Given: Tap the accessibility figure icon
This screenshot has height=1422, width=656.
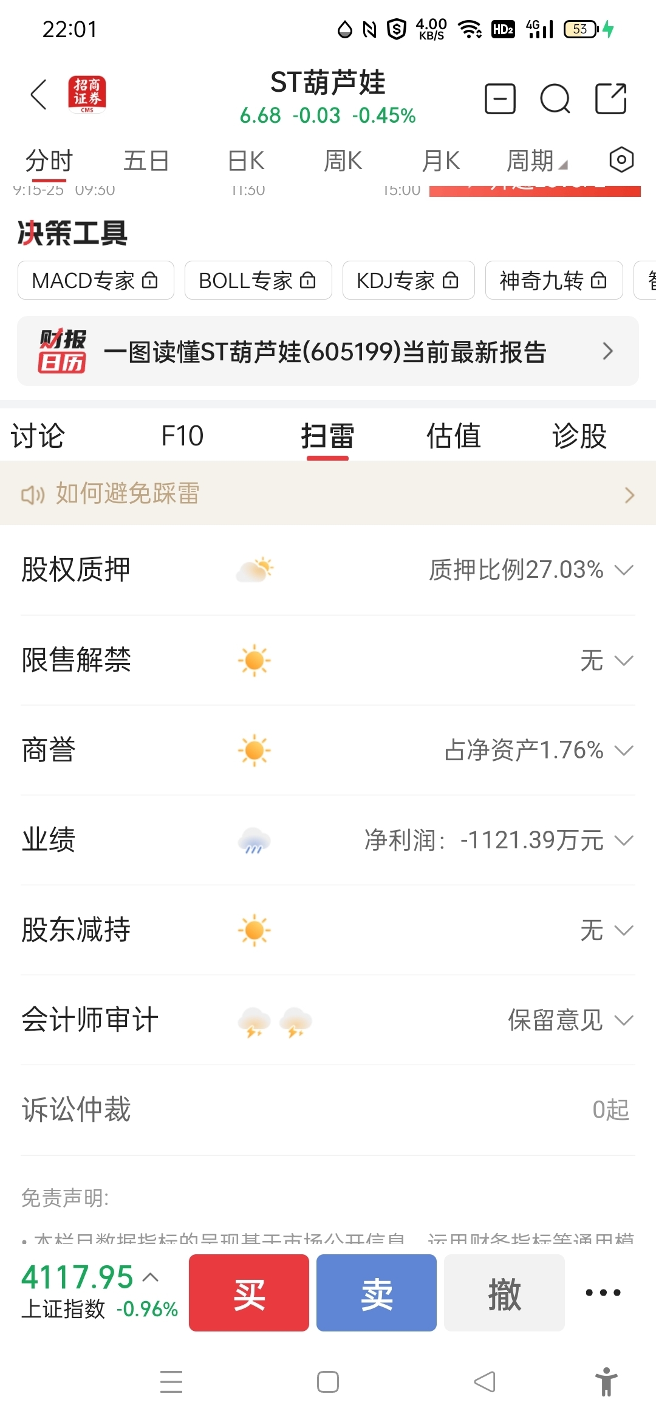Looking at the screenshot, I should click(606, 1382).
